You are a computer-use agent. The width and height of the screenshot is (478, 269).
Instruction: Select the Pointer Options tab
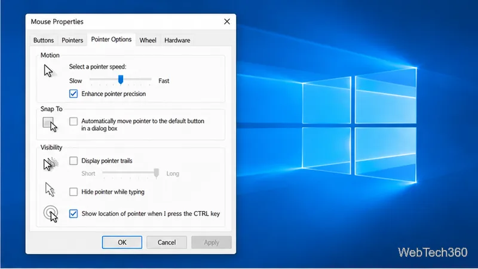point(111,39)
